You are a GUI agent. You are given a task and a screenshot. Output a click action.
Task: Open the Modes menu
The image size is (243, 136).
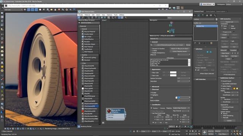pos(80,15)
